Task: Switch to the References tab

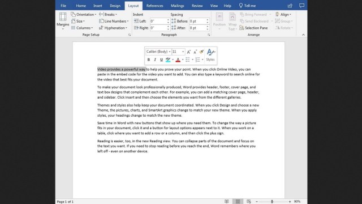Action: coord(154,6)
